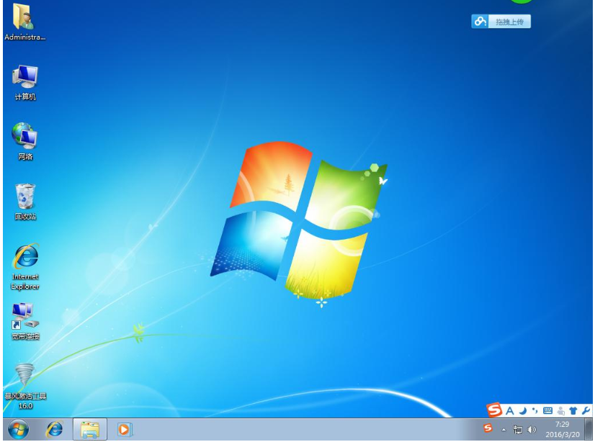Toggle Chinese/English input with the A icon
The height and width of the screenshot is (442, 595).
pos(511,410)
